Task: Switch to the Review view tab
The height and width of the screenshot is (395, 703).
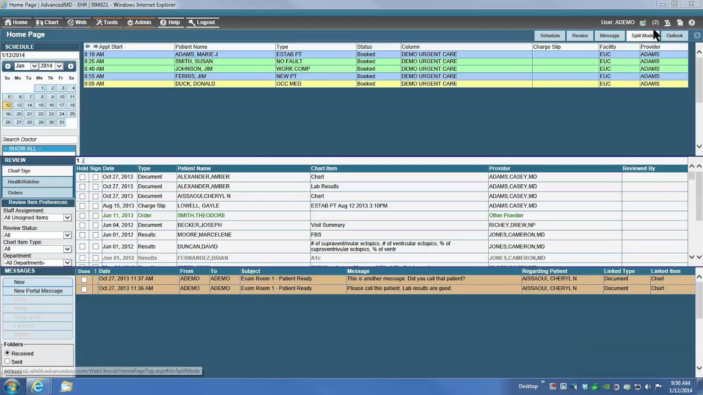Action: (x=580, y=36)
